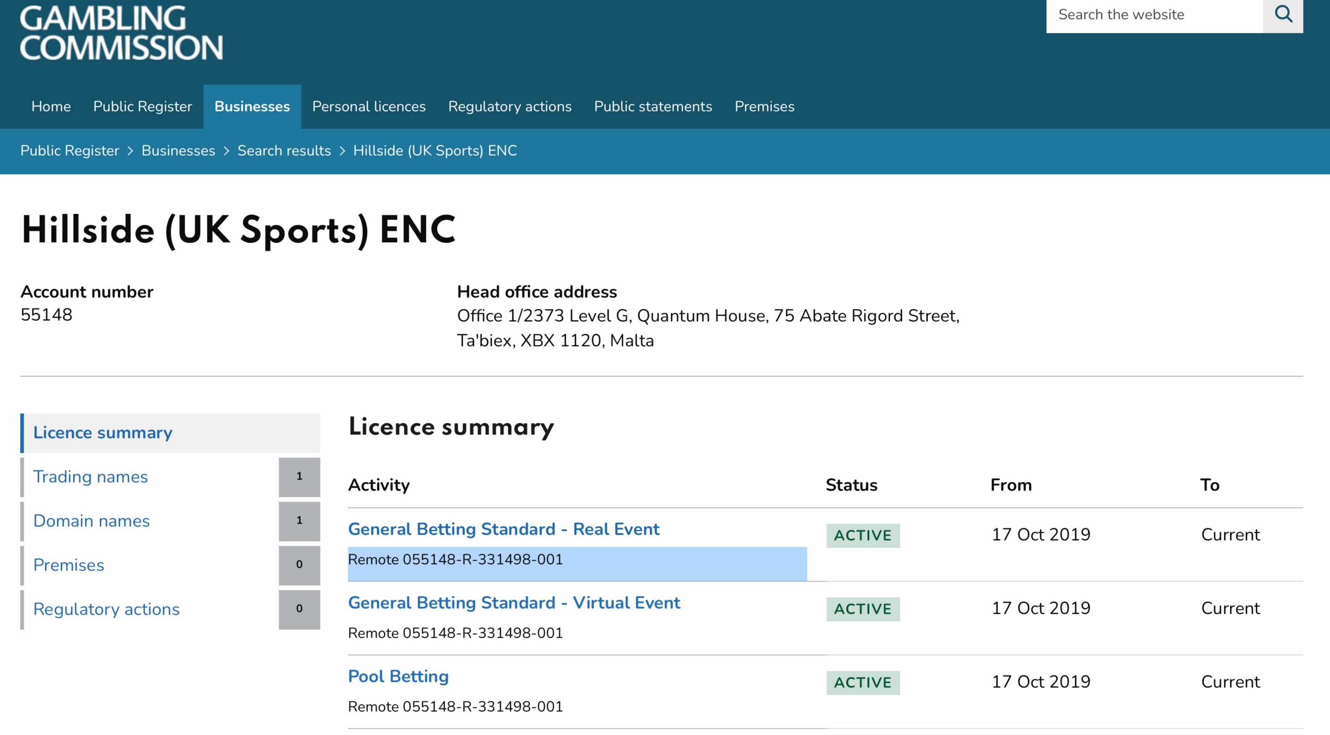Click highlighted licence number under Real Event

pyautogui.click(x=456, y=559)
